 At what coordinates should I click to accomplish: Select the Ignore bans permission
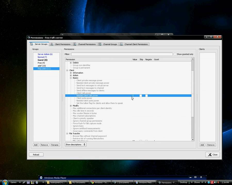click(78, 126)
